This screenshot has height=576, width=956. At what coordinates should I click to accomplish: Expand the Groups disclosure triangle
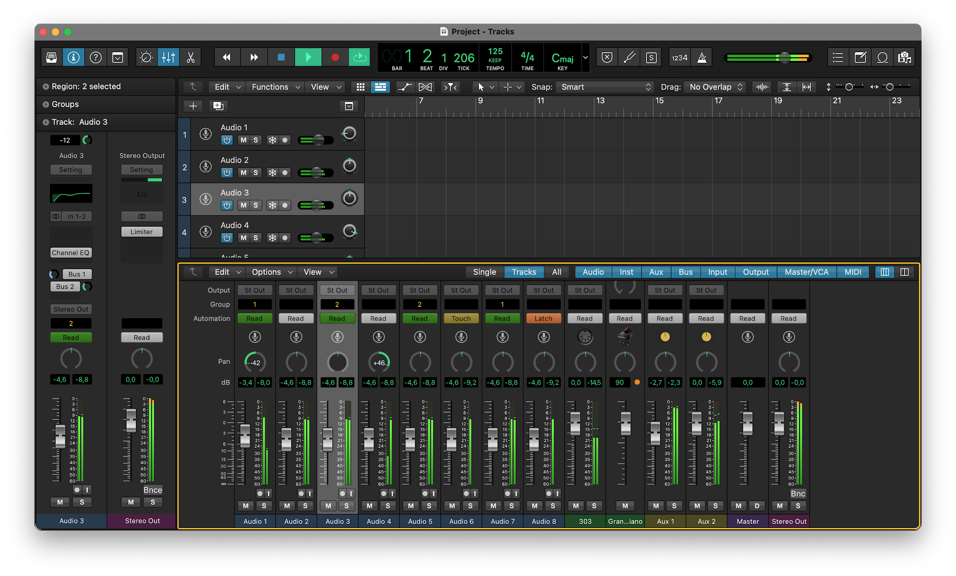46,104
